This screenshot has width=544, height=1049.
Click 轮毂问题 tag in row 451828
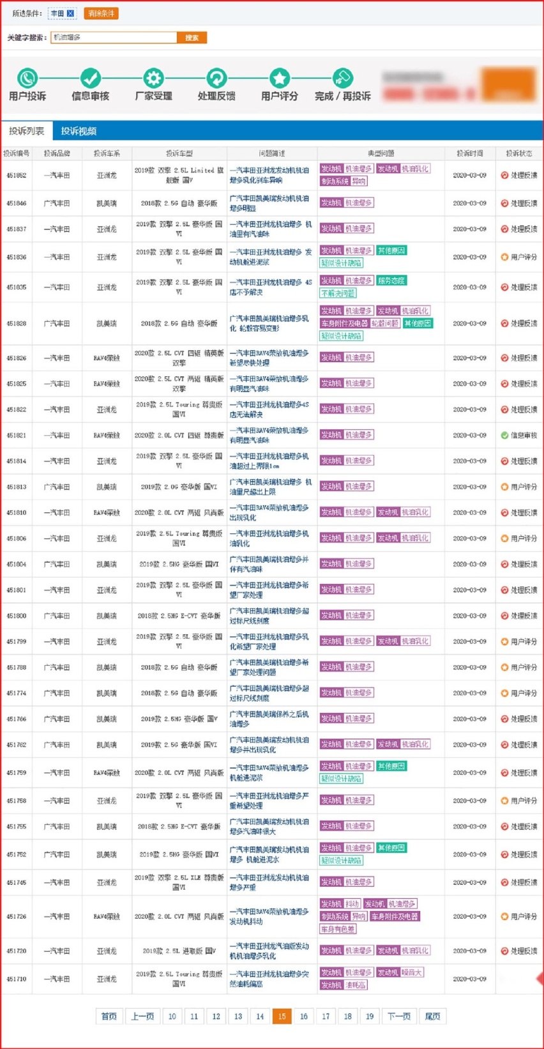[385, 323]
